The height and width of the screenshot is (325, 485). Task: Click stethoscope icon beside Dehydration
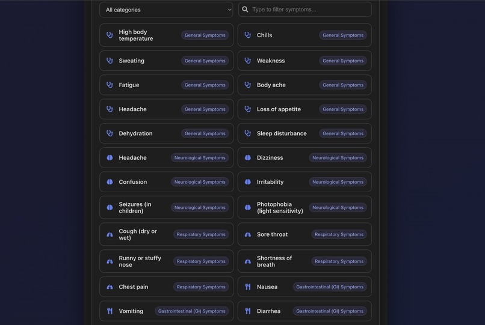point(110,133)
